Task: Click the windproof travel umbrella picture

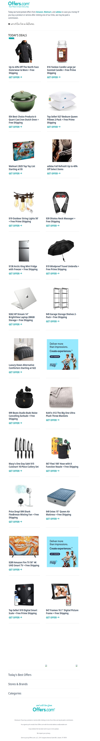Action: [x=61, y=251]
